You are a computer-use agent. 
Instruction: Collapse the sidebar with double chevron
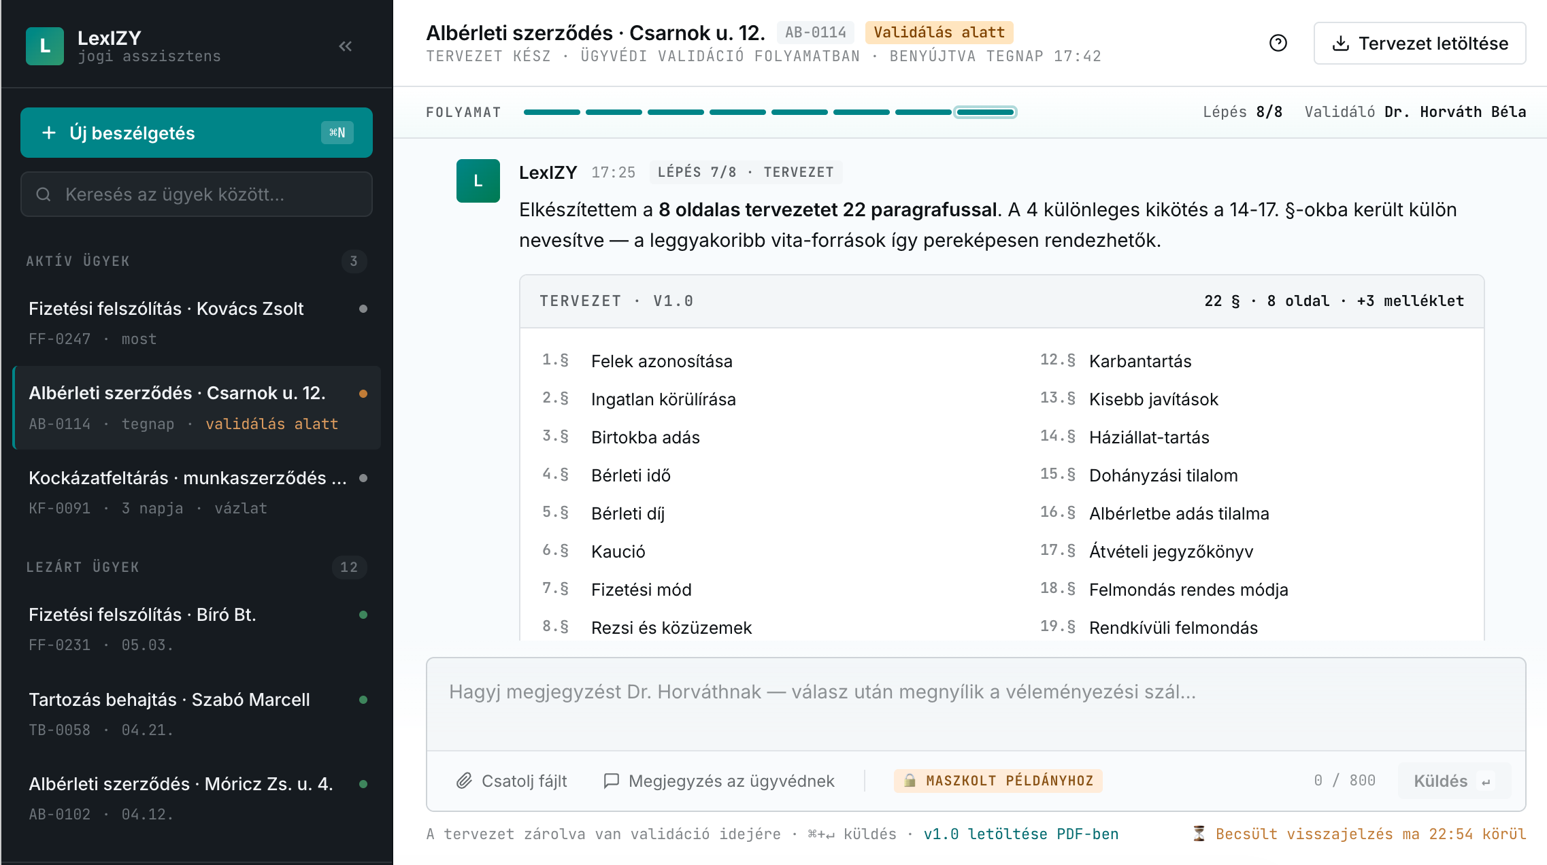click(x=346, y=46)
